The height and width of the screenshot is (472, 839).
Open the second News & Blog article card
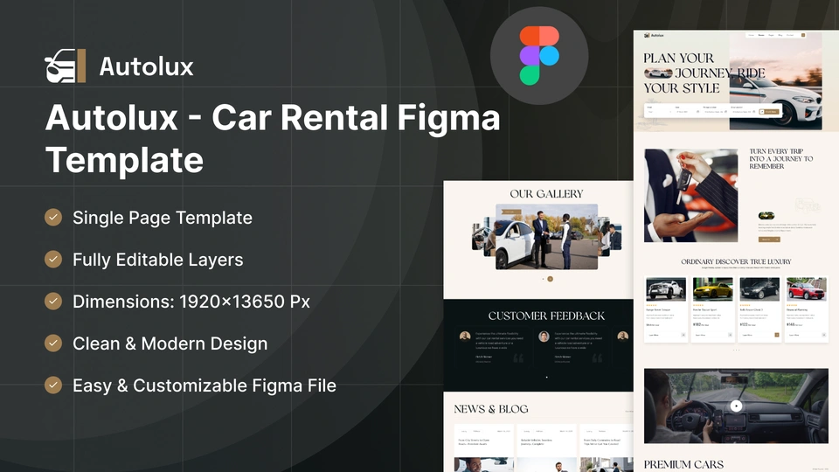tap(546, 448)
